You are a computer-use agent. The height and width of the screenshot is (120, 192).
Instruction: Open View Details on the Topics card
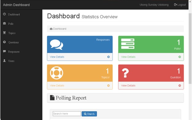pos(57,85)
